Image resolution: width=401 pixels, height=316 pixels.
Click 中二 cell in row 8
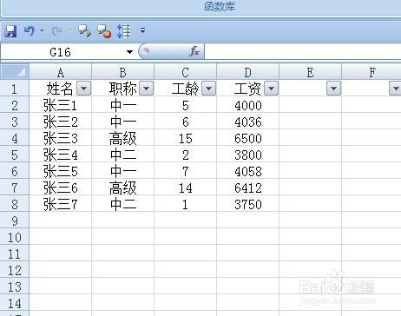[123, 204]
